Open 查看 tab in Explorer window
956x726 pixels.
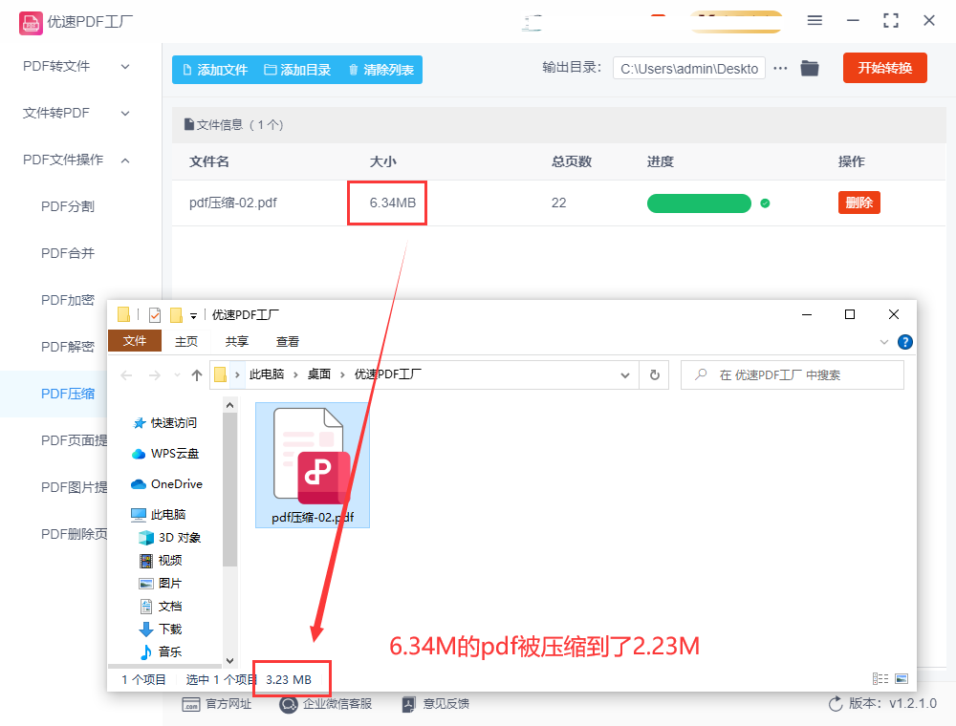[287, 342]
